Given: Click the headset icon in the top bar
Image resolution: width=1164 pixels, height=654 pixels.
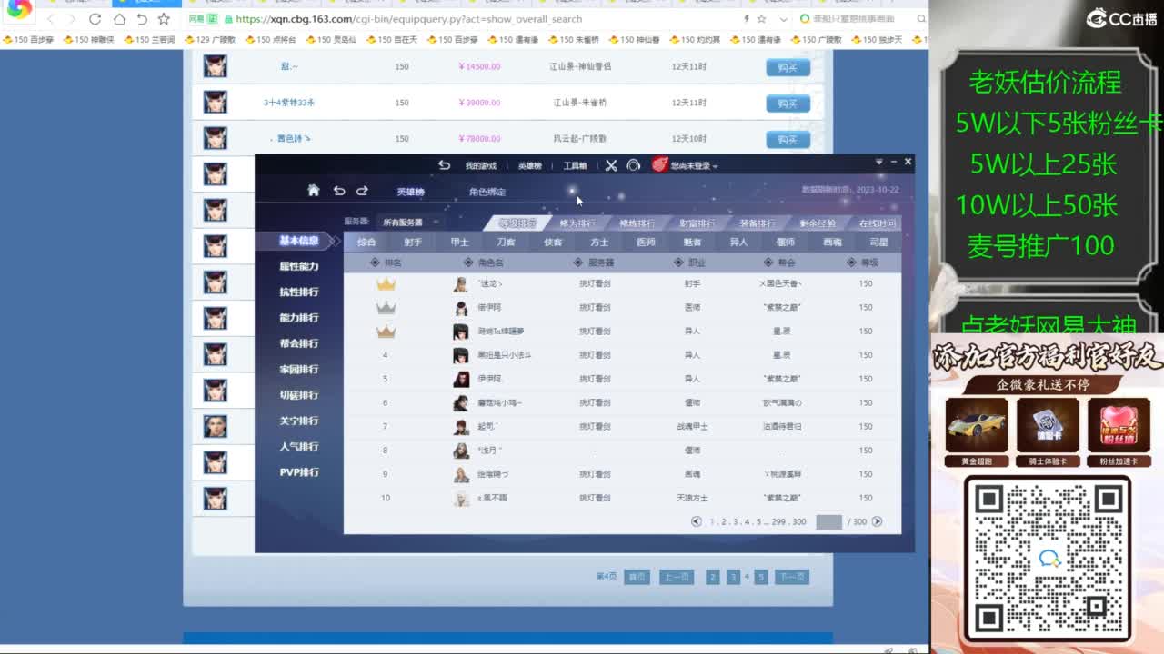Looking at the screenshot, I should click(x=634, y=165).
